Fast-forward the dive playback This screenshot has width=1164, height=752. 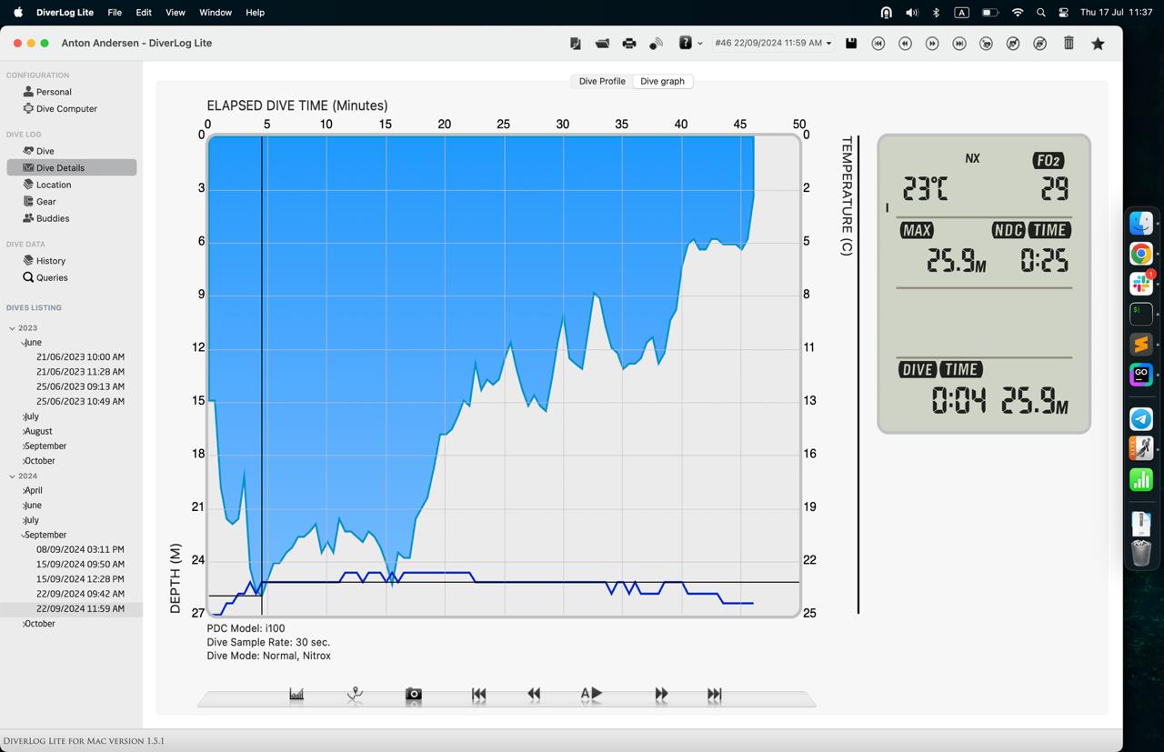point(661,694)
